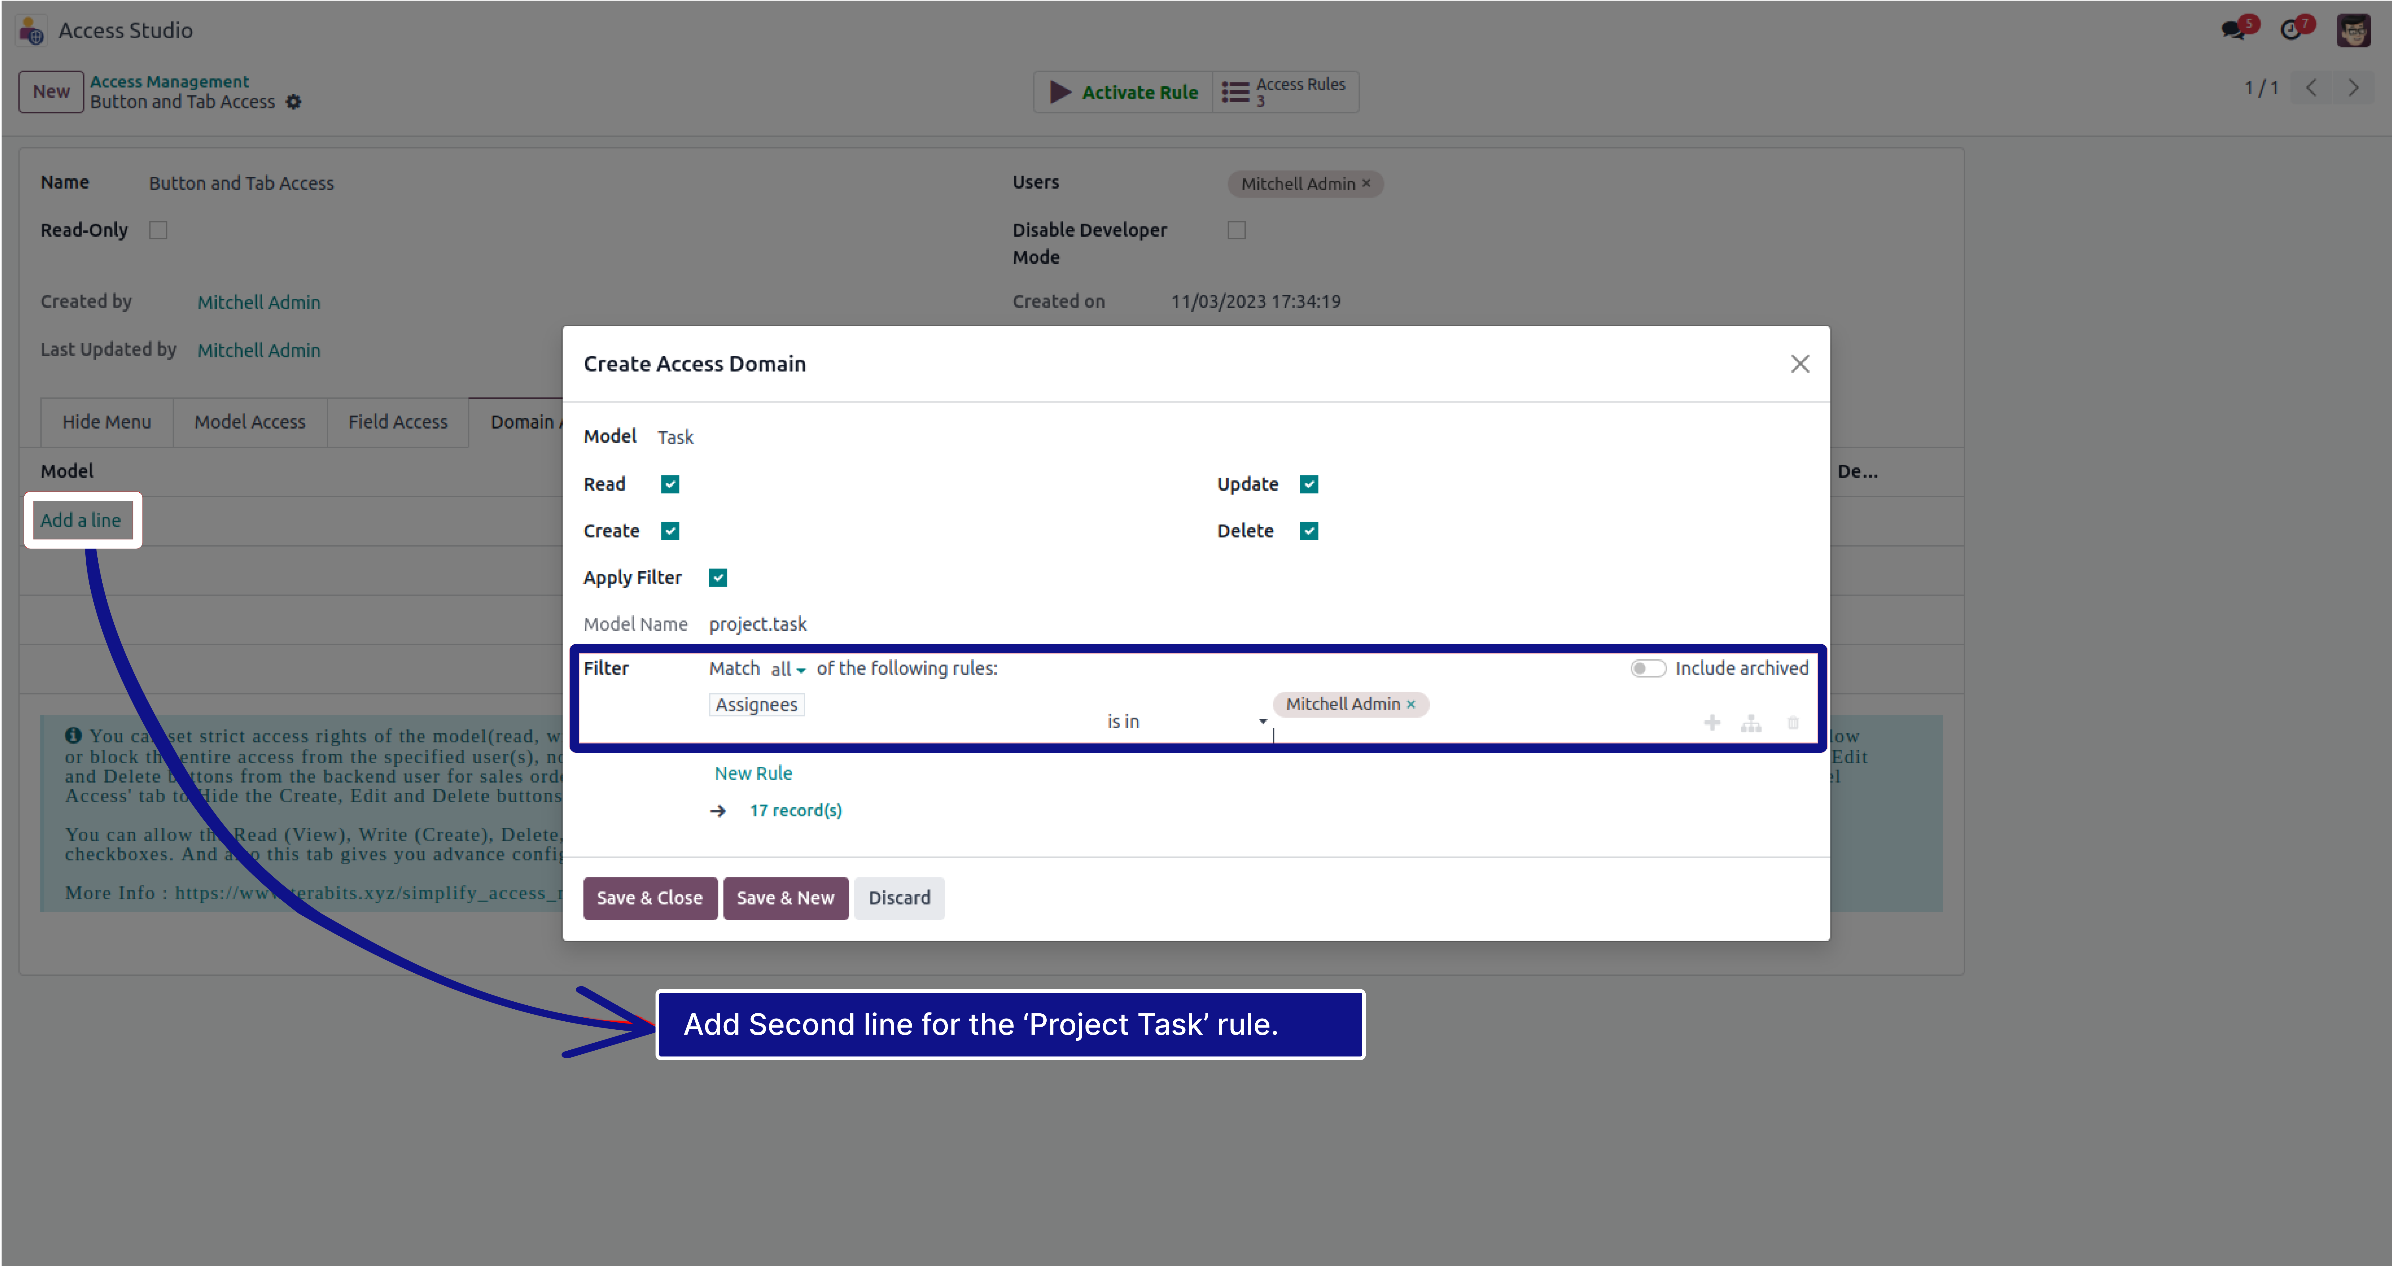The width and height of the screenshot is (2392, 1266).
Task: Click the Model column header
Action: (x=67, y=471)
